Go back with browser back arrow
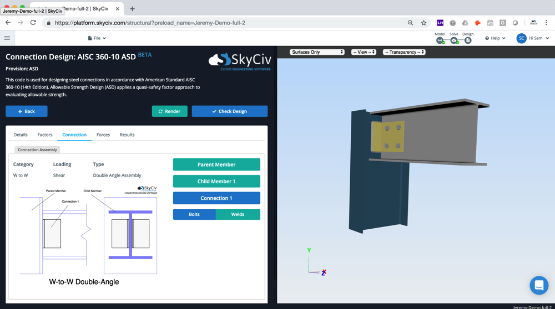The height and width of the screenshot is (309, 555). coord(8,23)
